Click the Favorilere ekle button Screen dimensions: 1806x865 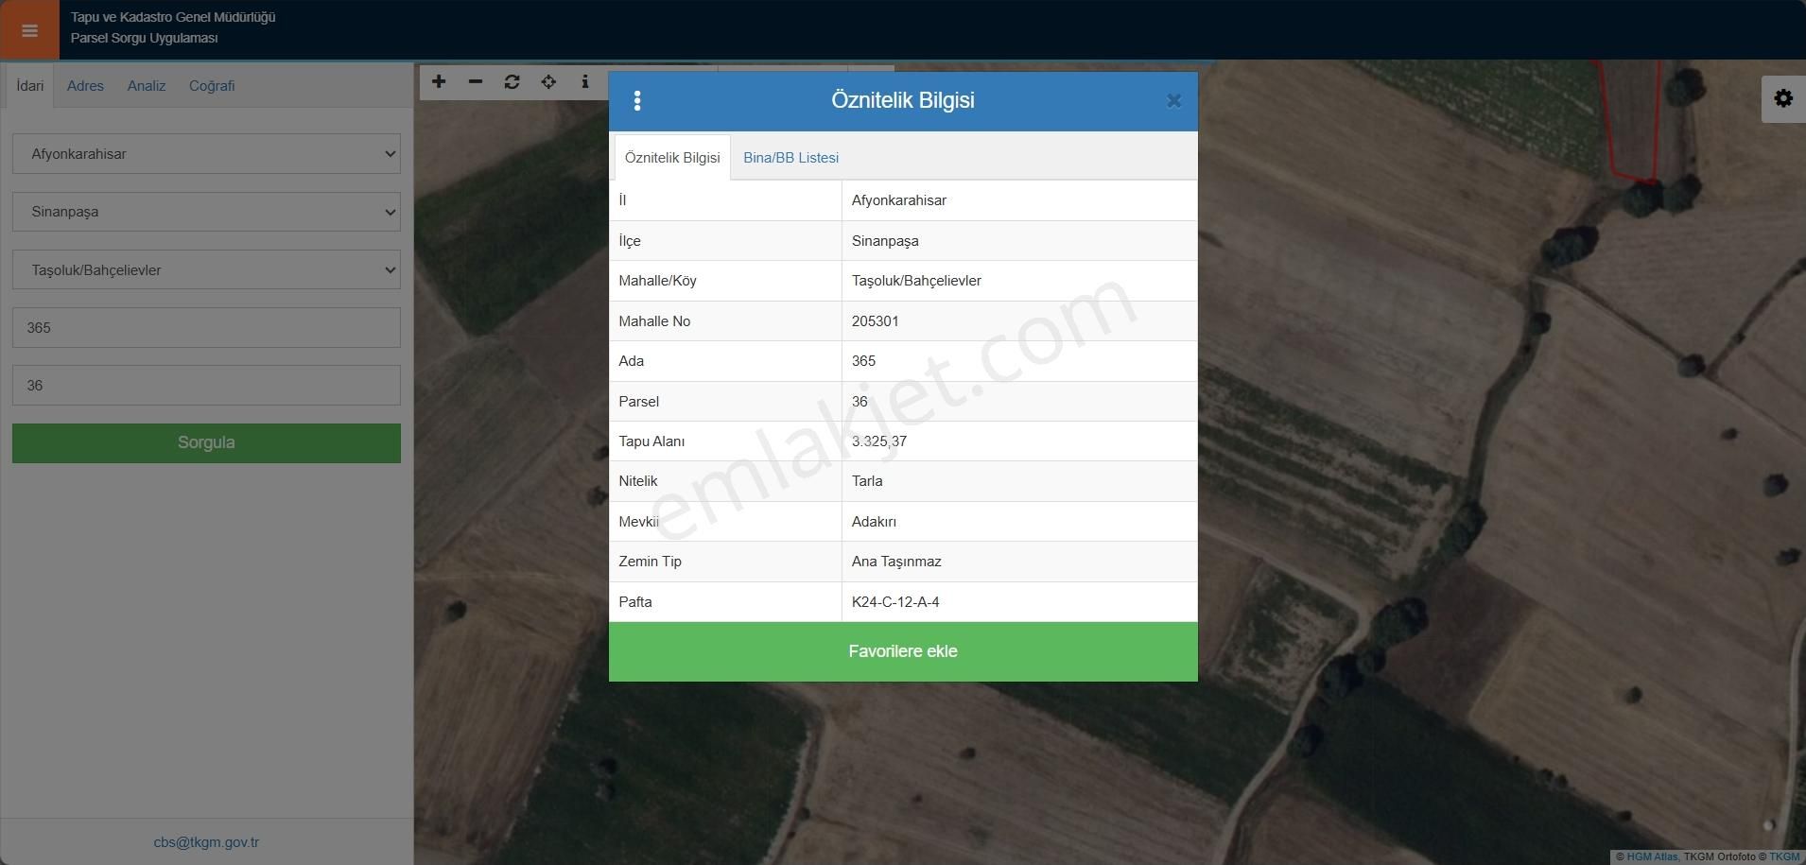point(902,651)
